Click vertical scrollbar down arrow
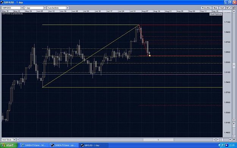 pos(234,120)
